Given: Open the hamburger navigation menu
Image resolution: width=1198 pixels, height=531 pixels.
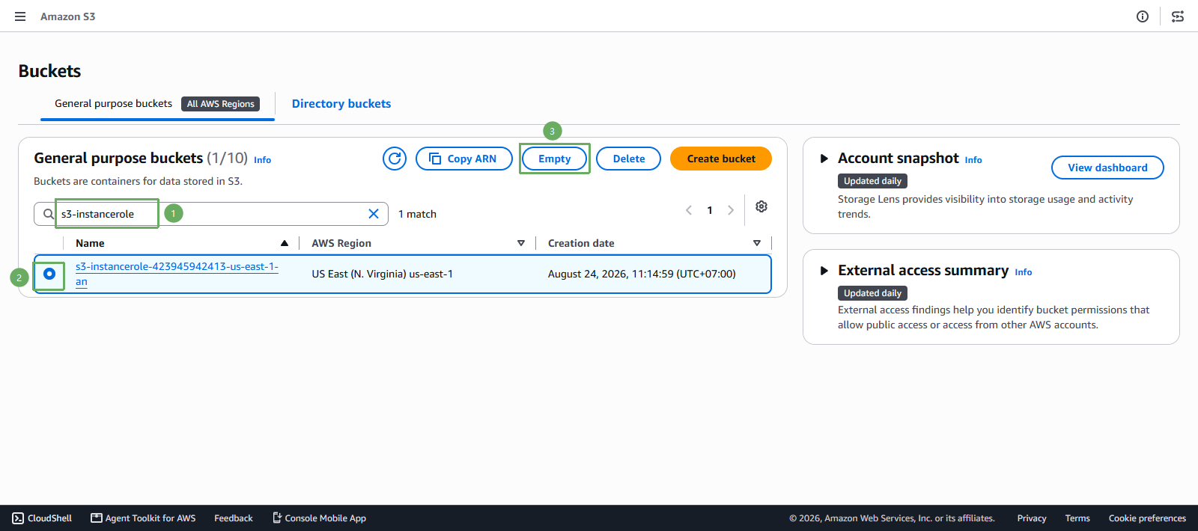Looking at the screenshot, I should click(20, 16).
